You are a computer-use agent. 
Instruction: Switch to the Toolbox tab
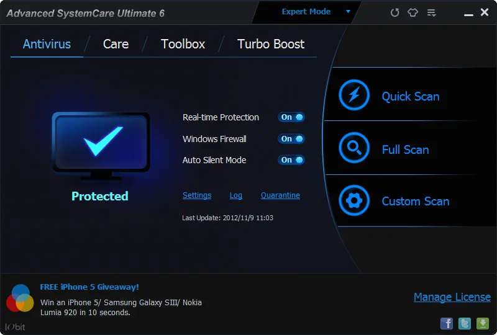(x=183, y=44)
